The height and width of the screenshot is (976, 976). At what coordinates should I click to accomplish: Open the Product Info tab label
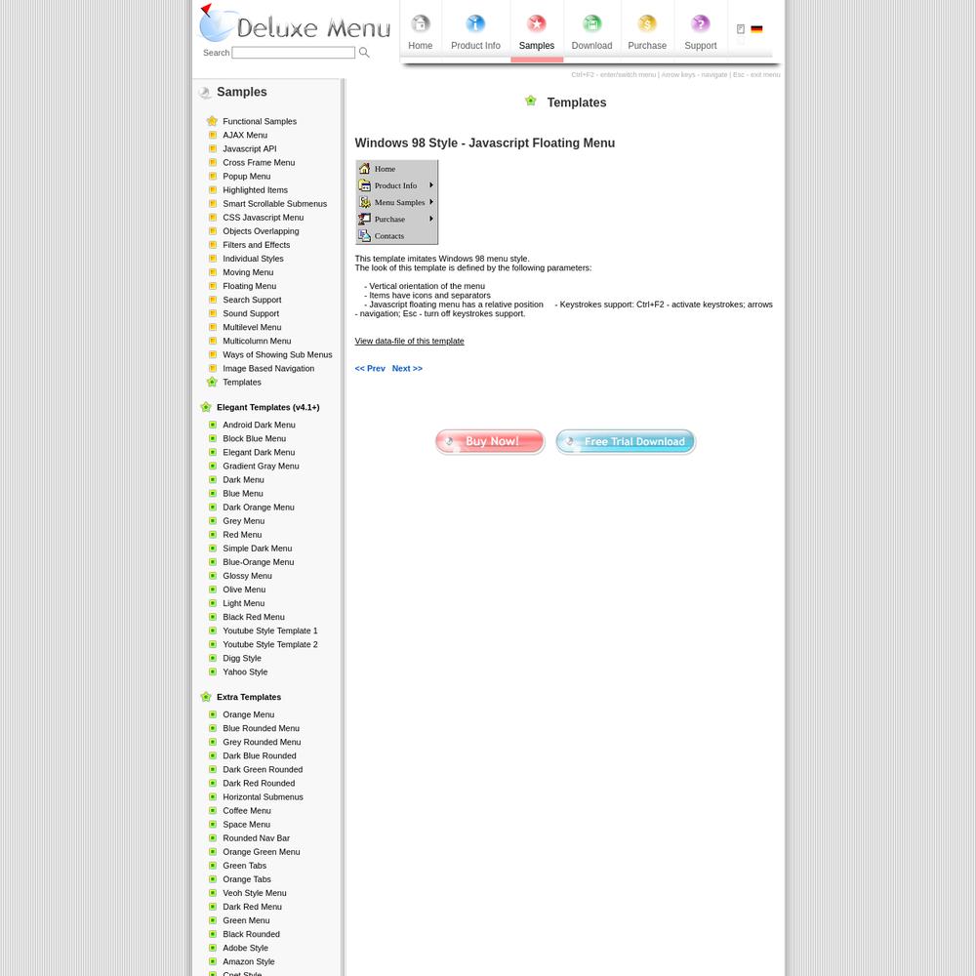tap(475, 46)
